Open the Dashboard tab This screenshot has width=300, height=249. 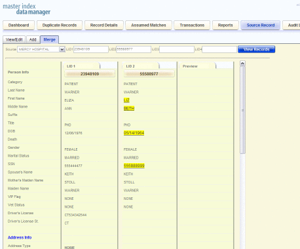click(19, 26)
